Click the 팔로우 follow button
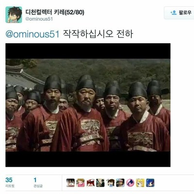The height and width of the screenshot is (194, 194). [x=179, y=13]
